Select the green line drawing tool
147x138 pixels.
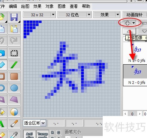click(x=14, y=65)
